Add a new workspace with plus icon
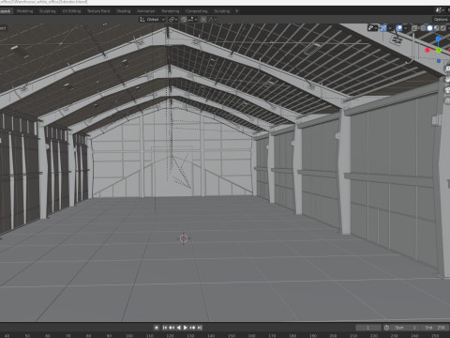Screen dimensions: 450x338 237,11
